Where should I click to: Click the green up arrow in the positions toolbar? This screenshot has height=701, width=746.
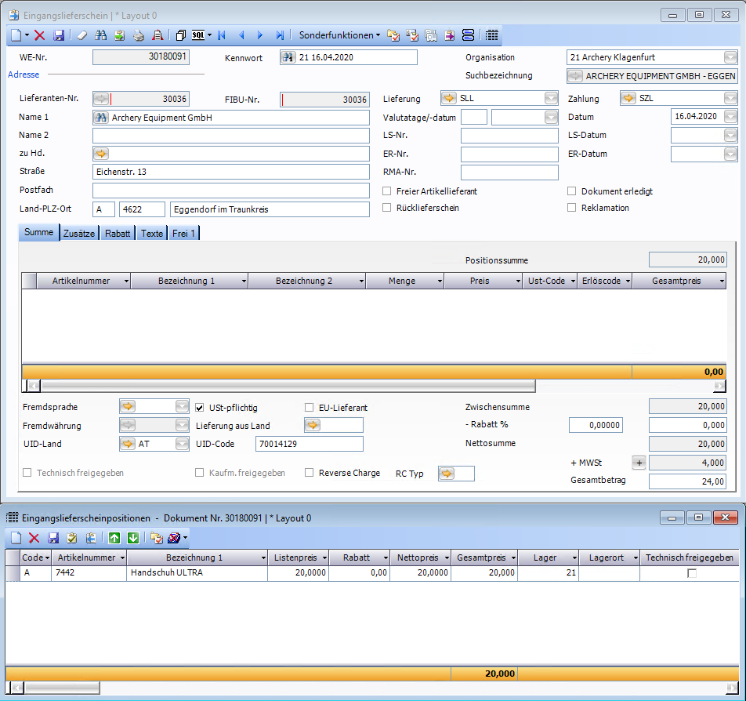pos(114,538)
